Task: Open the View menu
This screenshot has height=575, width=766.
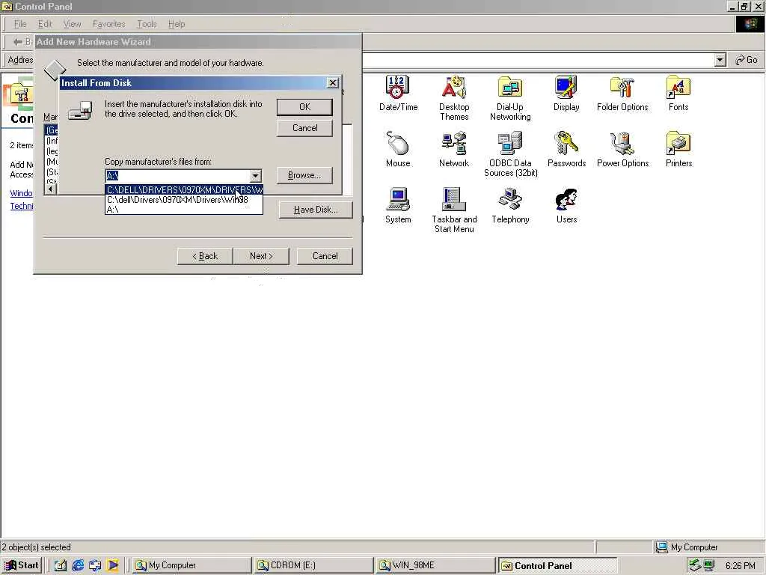Action: (72, 24)
